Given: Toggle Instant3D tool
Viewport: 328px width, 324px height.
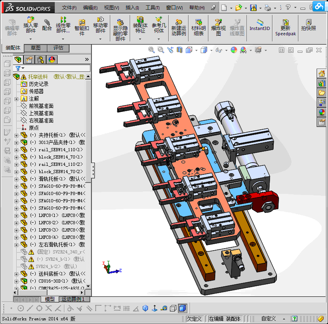Looking at the screenshot, I should (259, 25).
